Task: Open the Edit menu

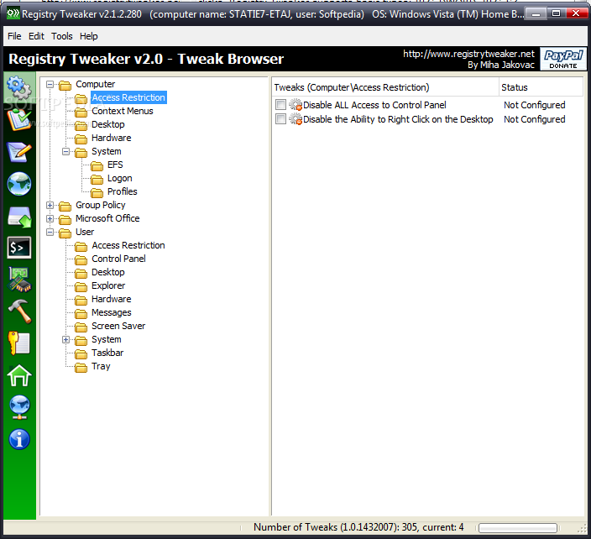Action: pos(36,36)
